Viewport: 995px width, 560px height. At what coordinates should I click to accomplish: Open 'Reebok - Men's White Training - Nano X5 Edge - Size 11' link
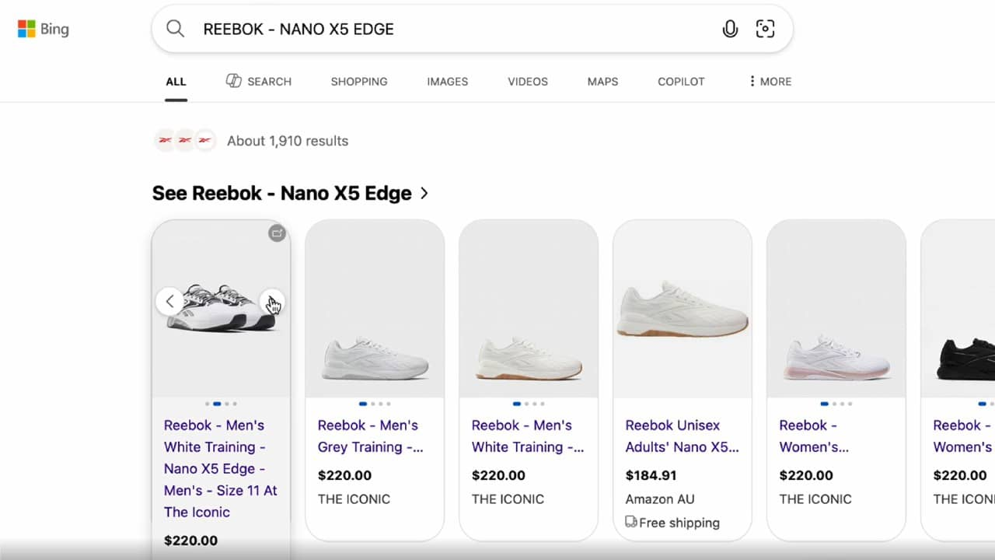221,468
